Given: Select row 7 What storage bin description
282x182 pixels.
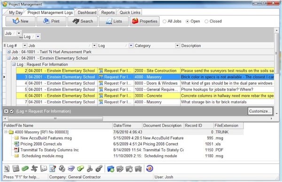Looking at the screenshot, I should click(227, 102).
